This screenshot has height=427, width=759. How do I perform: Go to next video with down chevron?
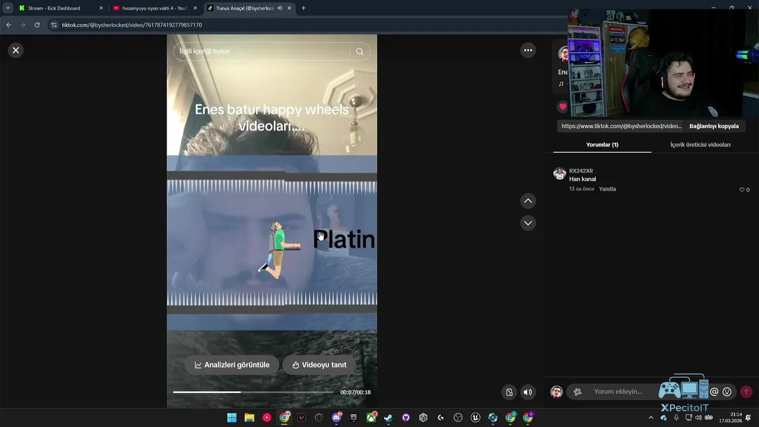528,223
